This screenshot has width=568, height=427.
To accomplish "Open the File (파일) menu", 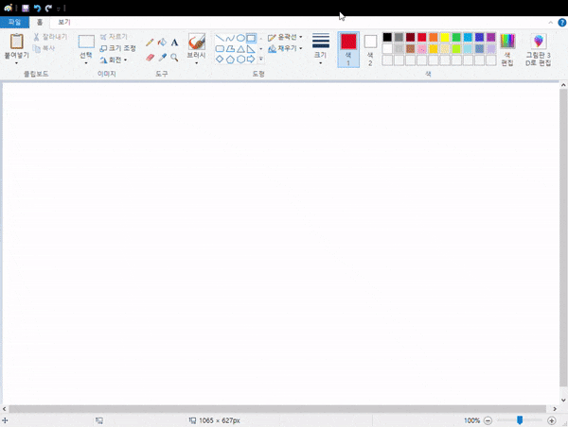I will coord(14,22).
